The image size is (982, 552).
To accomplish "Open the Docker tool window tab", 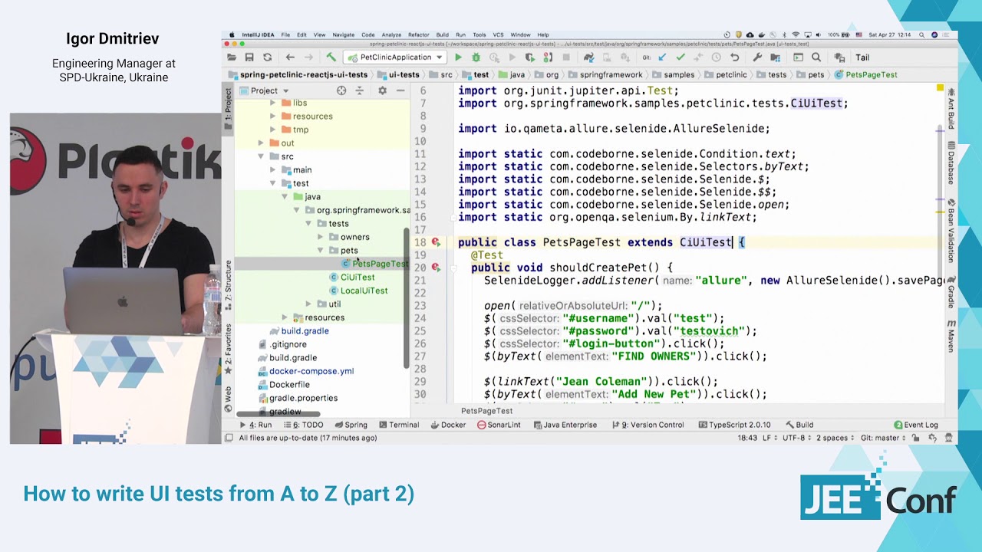I will (x=447, y=425).
